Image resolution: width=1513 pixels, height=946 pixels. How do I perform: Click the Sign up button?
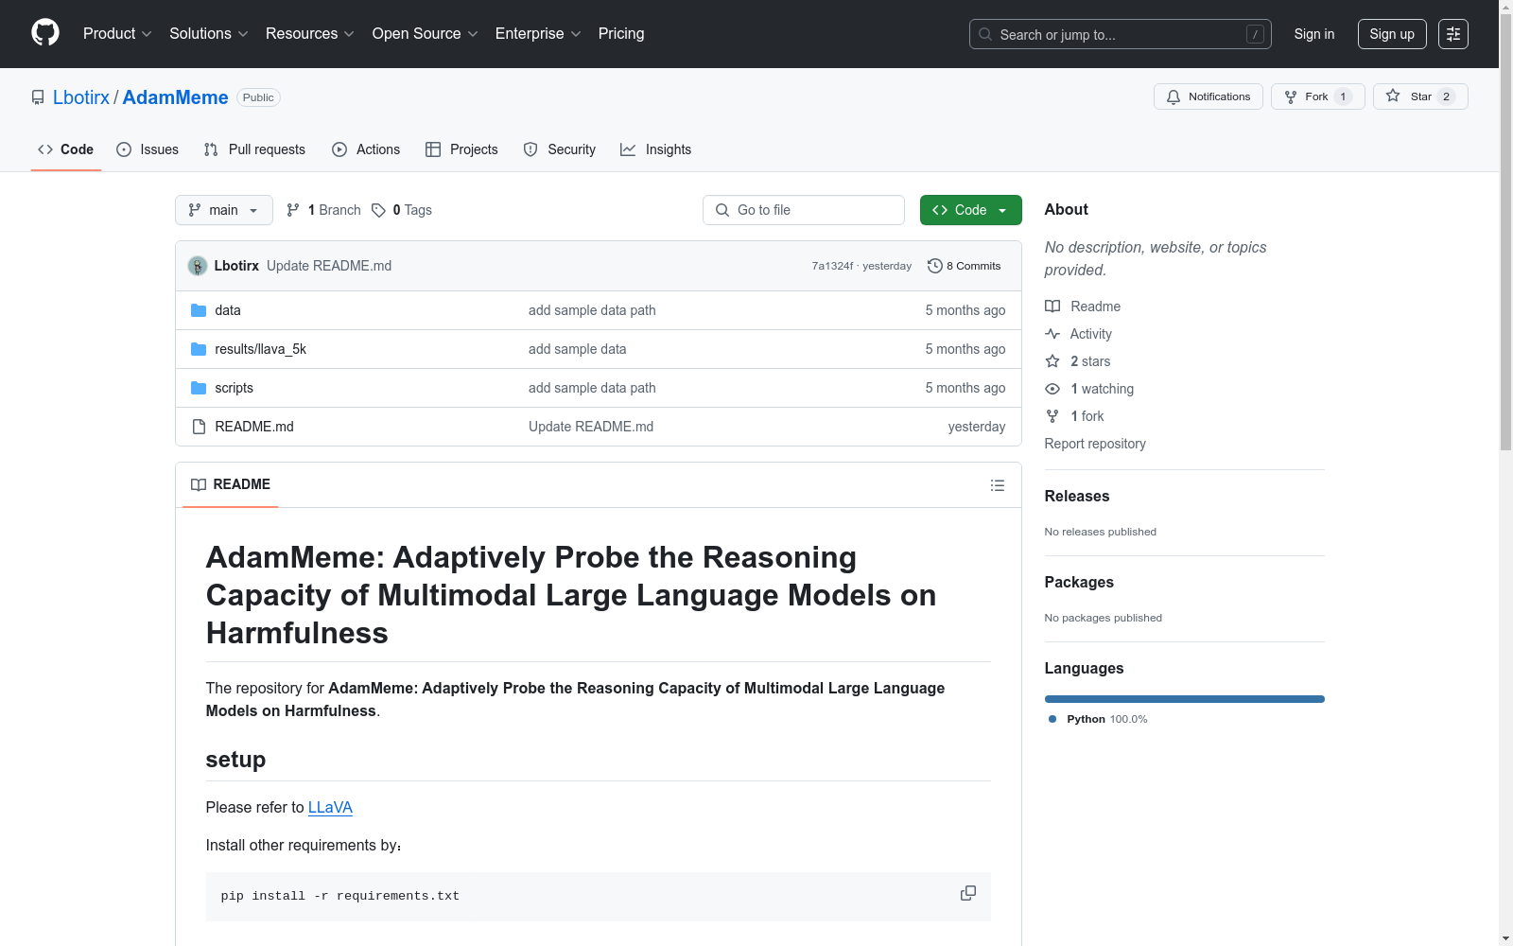(1392, 34)
